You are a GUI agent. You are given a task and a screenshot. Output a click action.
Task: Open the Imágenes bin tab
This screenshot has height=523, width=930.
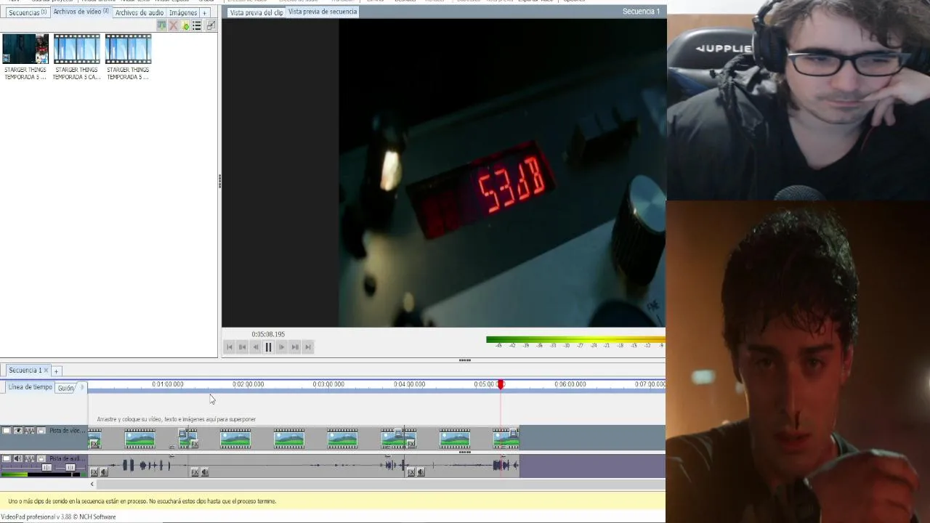point(183,12)
